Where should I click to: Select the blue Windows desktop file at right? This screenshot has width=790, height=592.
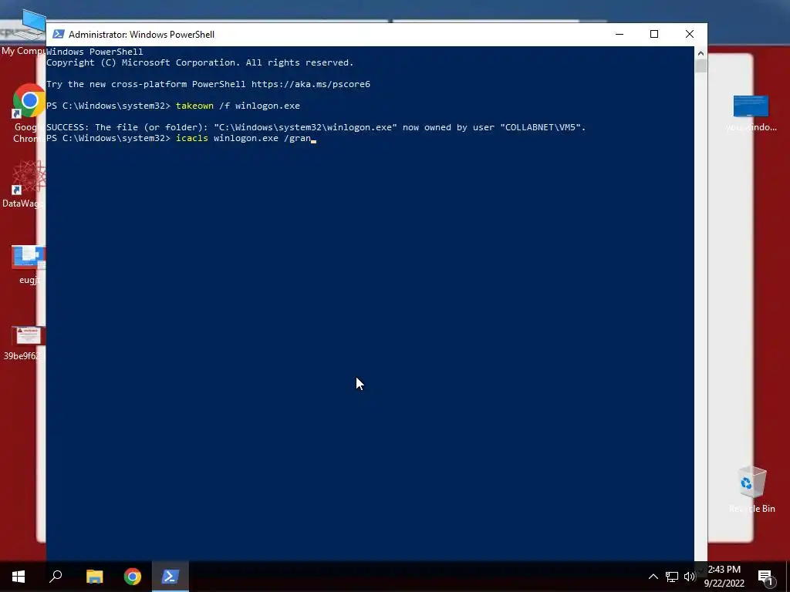(x=751, y=114)
